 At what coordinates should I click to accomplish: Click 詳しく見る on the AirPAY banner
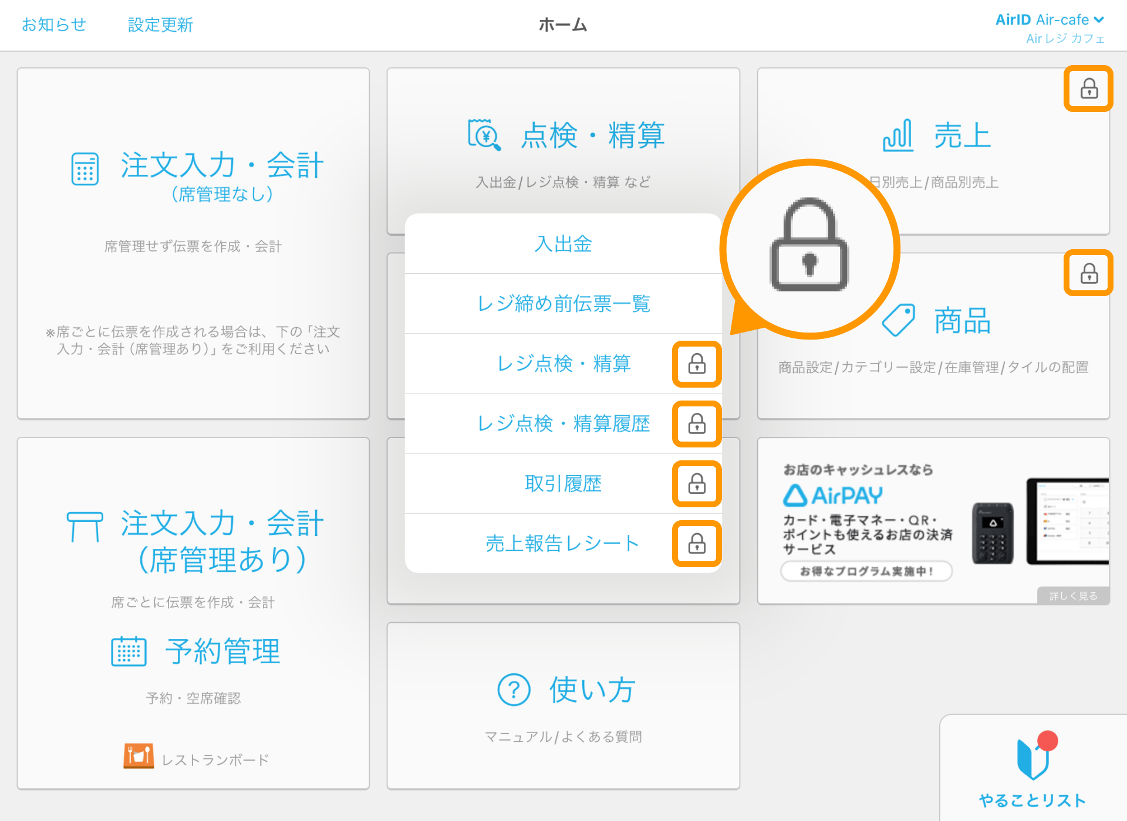click(x=1072, y=596)
